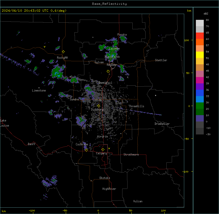Image resolution: width=219 pixels, height=214 pixels.
Task: Click the yellow V marker east of Calgary
Action: [x=109, y=148]
